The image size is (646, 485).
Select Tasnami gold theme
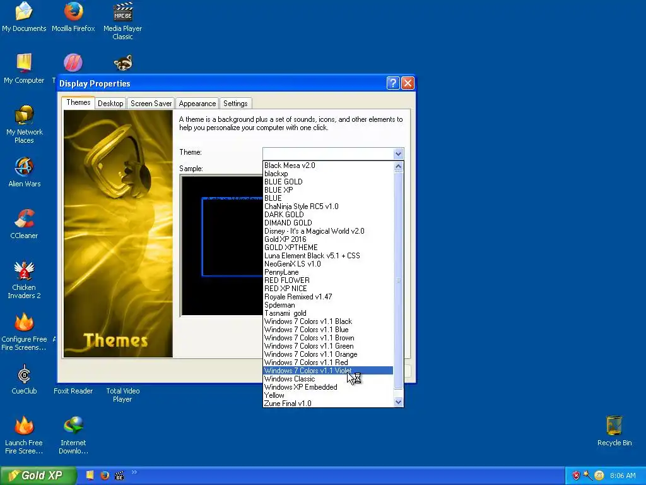coord(328,313)
